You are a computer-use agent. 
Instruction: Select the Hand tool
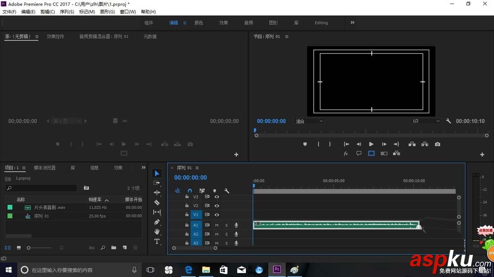tap(157, 232)
